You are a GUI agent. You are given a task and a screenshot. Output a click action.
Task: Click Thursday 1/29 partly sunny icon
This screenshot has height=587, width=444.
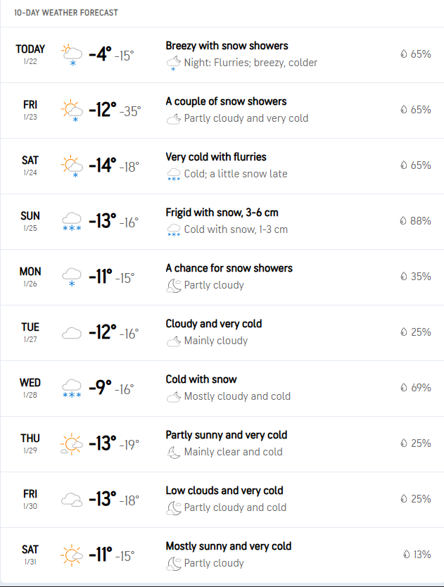[72, 444]
